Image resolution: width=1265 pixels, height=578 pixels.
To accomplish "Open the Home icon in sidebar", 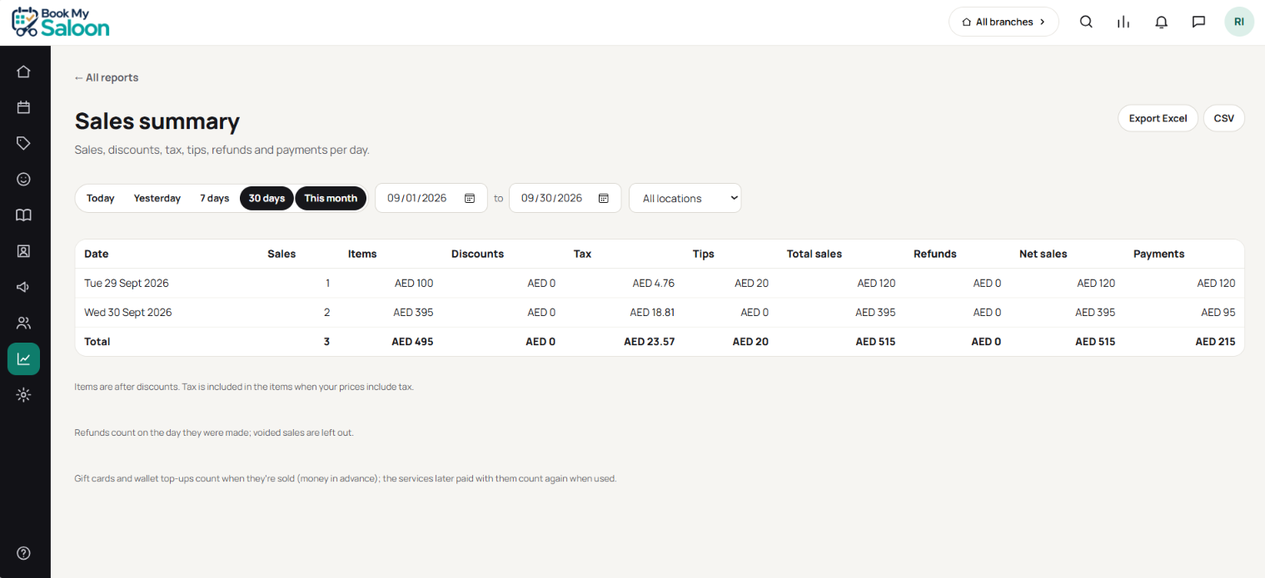I will pyautogui.click(x=23, y=72).
